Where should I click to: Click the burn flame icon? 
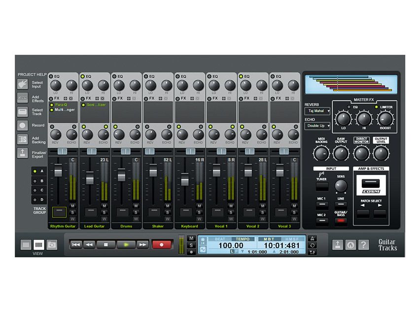click(350, 245)
